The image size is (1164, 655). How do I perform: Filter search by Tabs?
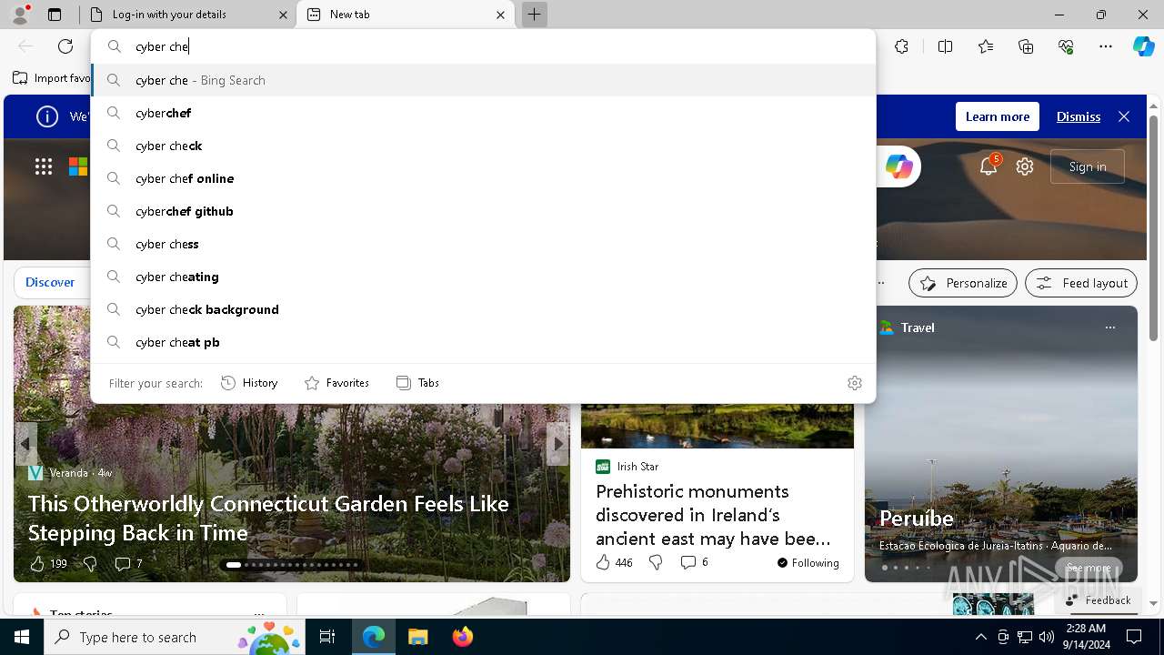[x=417, y=383]
